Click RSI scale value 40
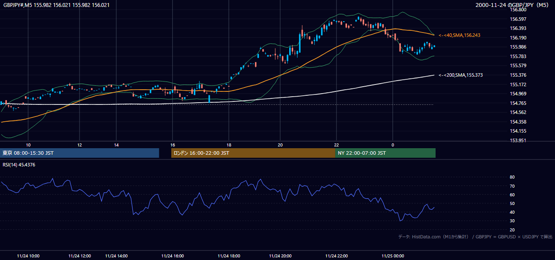This screenshot has width=555, height=260. point(512,212)
